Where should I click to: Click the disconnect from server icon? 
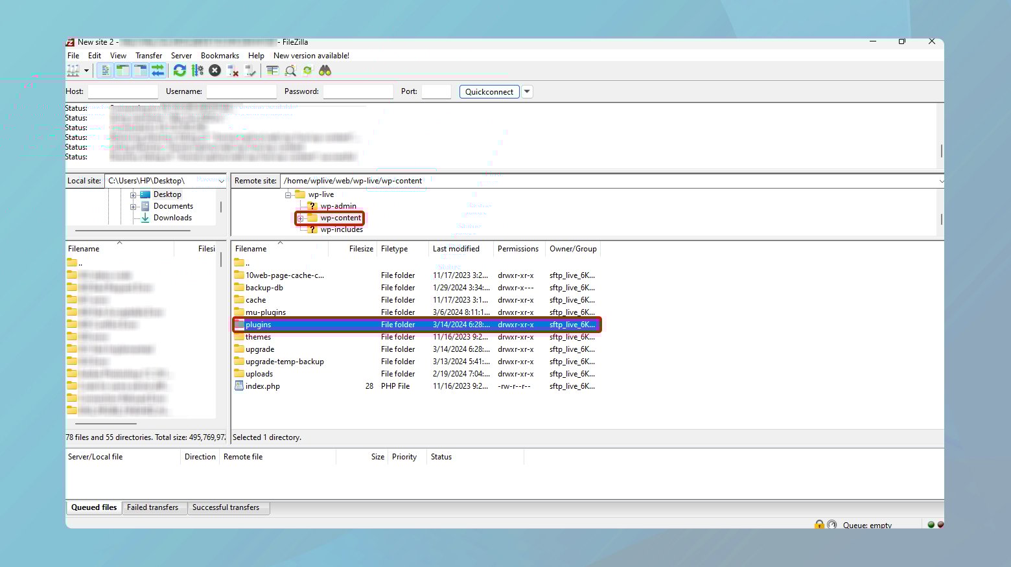click(233, 71)
